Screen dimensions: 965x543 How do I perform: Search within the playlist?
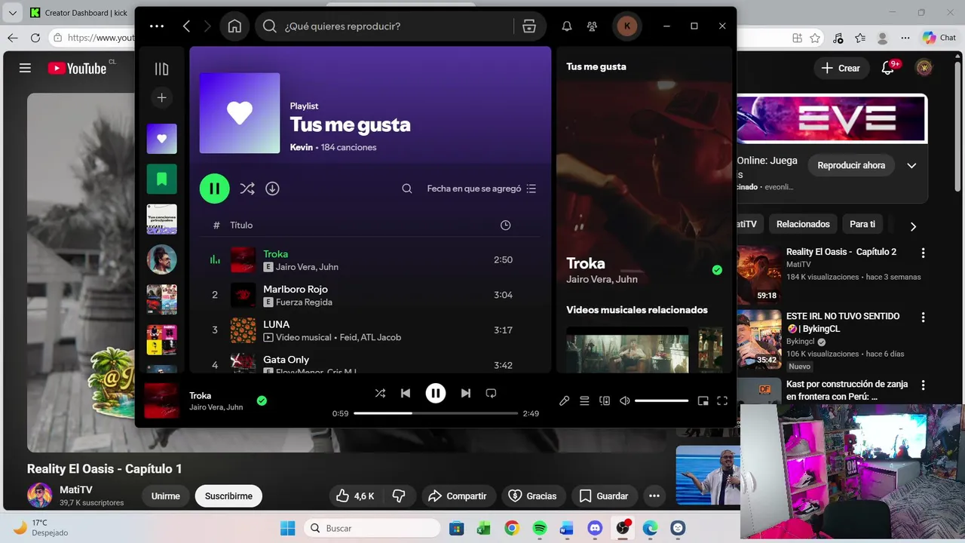[x=407, y=189]
